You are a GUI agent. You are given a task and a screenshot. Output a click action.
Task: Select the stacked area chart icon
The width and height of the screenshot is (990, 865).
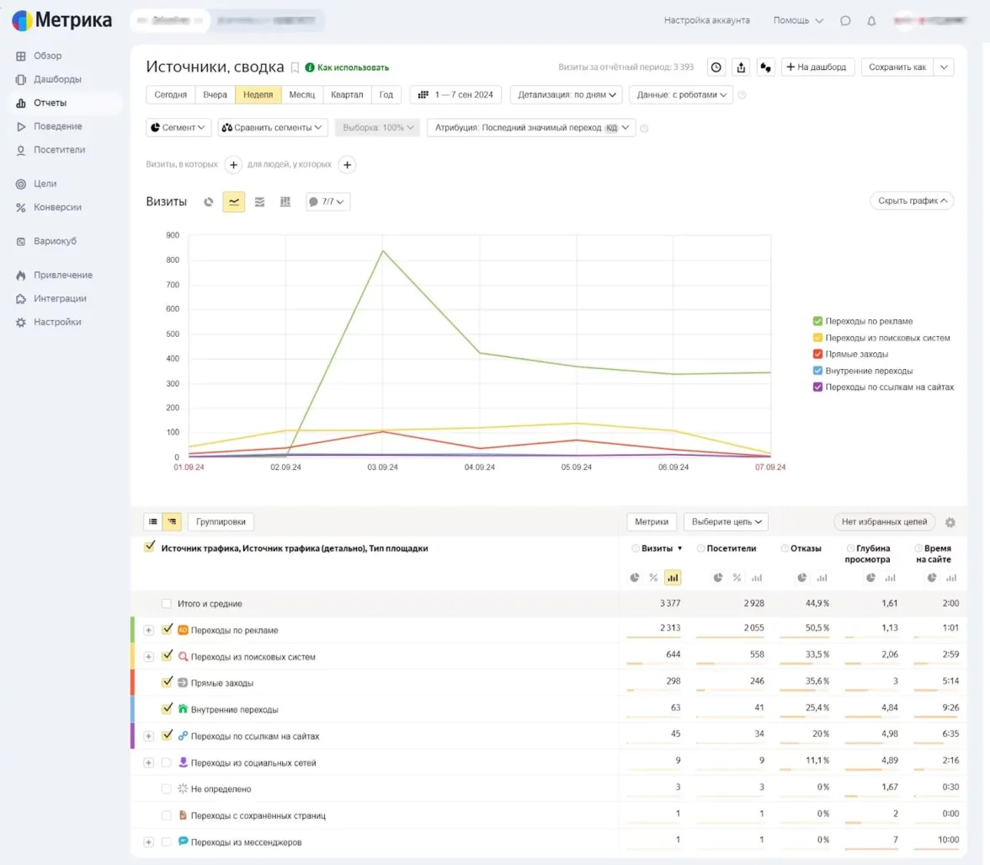coord(259,202)
